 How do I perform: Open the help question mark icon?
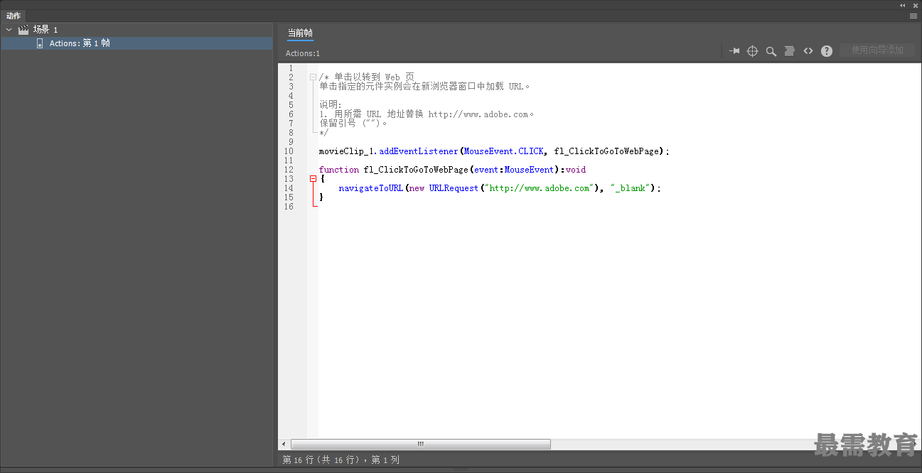(827, 51)
